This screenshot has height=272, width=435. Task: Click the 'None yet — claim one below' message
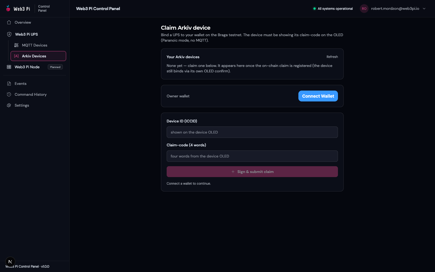coord(250,68)
